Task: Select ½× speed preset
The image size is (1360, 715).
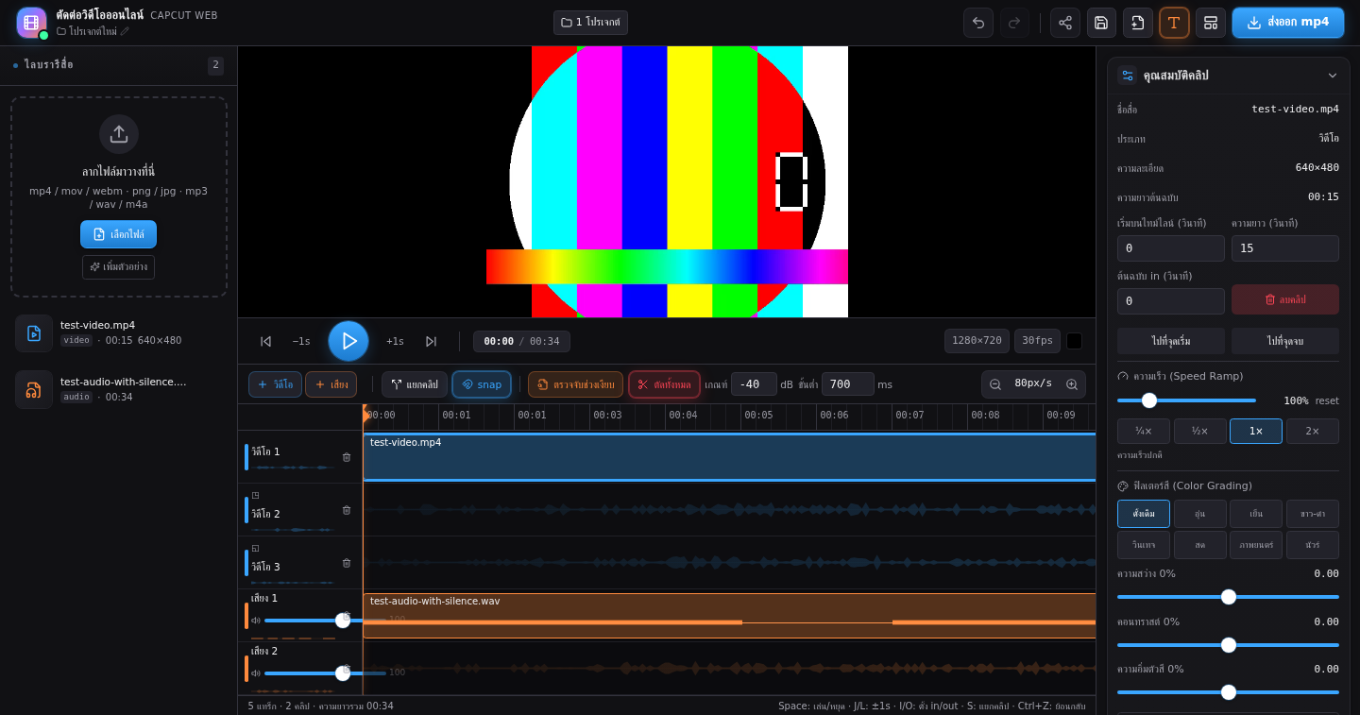Action: tap(1199, 431)
